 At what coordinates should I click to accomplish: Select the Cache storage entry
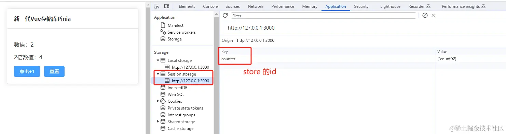coord(180,129)
